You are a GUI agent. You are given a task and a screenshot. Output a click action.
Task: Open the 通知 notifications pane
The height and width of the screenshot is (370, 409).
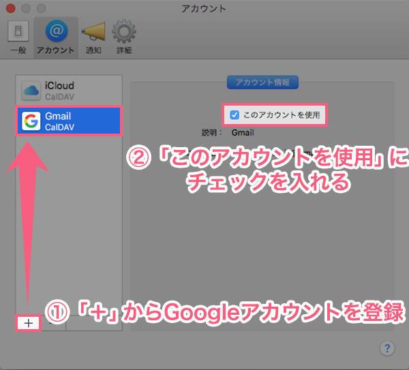click(93, 37)
